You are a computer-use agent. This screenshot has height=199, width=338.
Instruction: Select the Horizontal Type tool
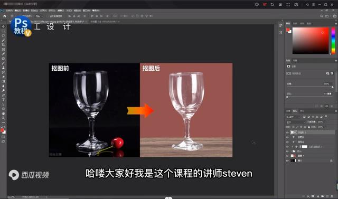click(3, 100)
